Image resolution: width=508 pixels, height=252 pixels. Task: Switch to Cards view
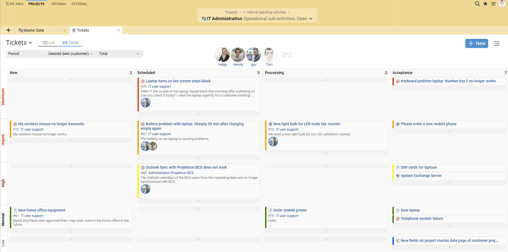pos(70,42)
